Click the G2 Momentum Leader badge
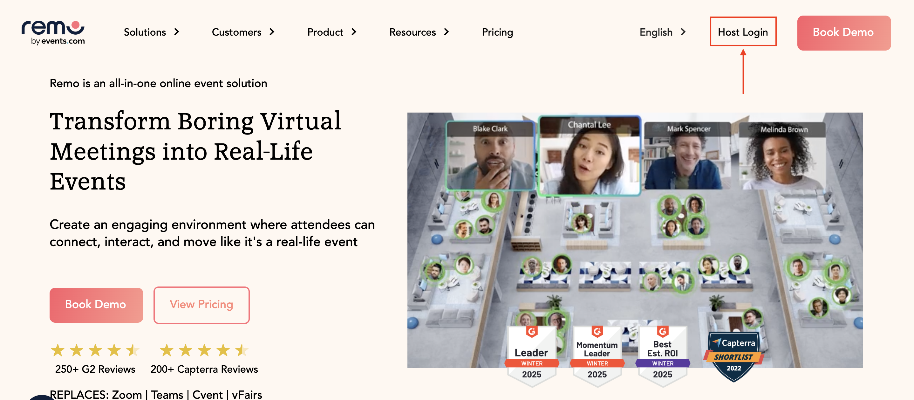914x400 pixels. [x=597, y=355]
